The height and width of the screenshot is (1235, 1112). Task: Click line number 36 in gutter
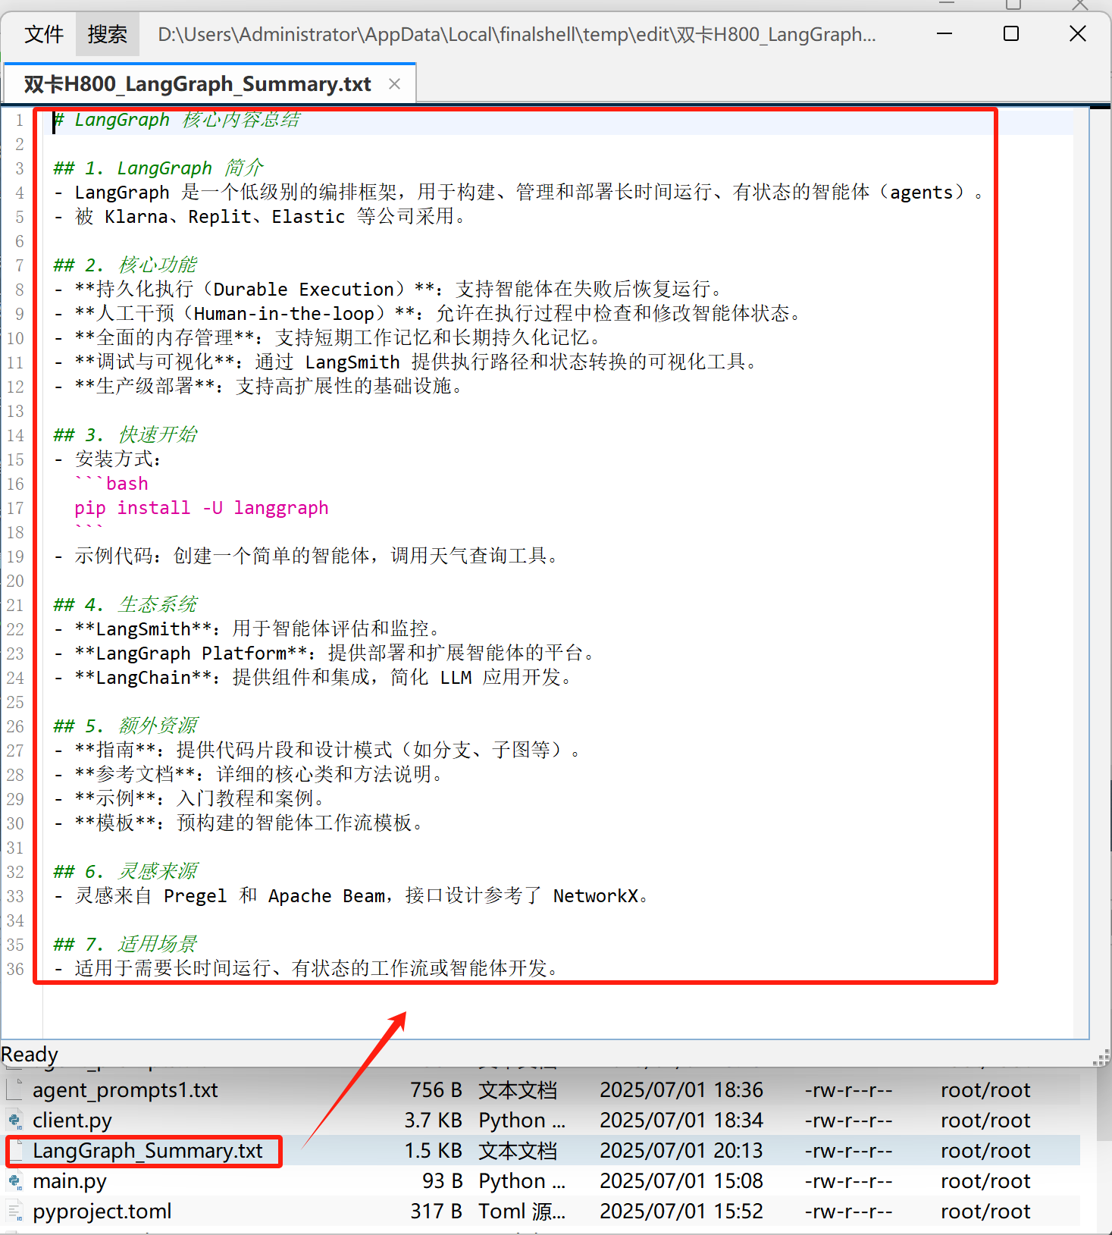[x=15, y=969]
